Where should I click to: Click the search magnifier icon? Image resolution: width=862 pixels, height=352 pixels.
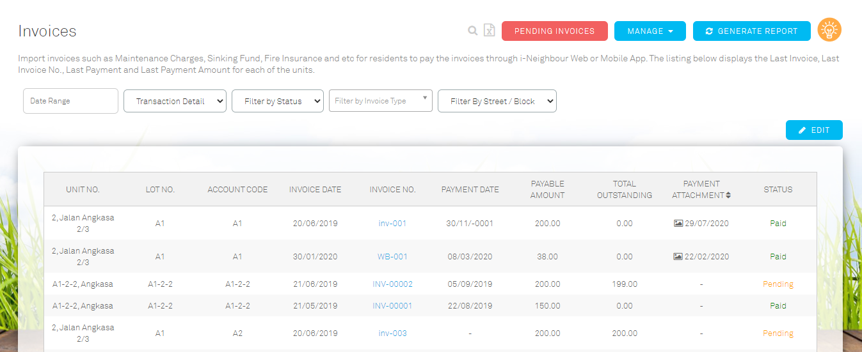[x=472, y=31]
